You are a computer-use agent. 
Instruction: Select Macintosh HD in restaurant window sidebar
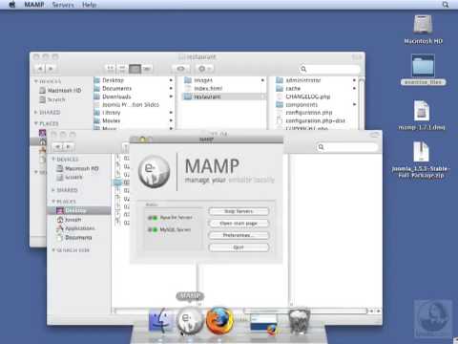point(60,91)
